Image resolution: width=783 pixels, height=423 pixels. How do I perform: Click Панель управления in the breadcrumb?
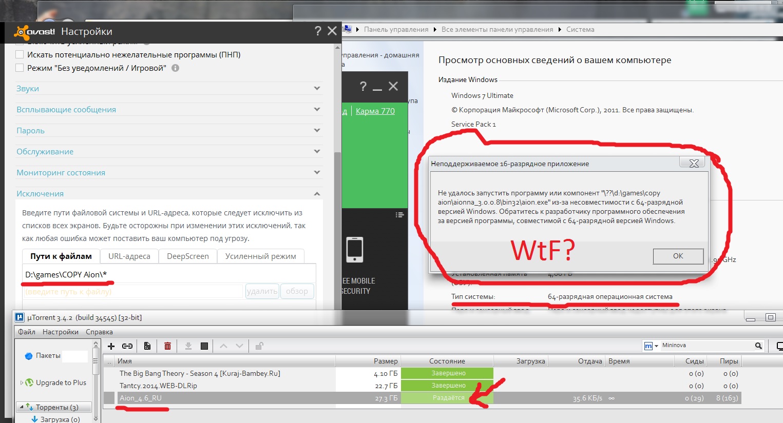pos(396,29)
